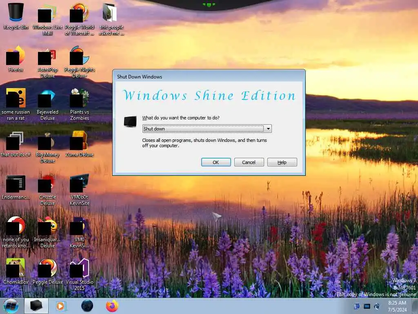The image size is (418, 314).
Task: Select the Zuma Deluxe desktop icon
Action: (x=80, y=144)
